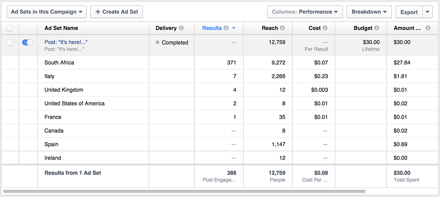Click the info icon beside Cost header
Viewport: 440px width, 197px height.
pyautogui.click(x=325, y=28)
